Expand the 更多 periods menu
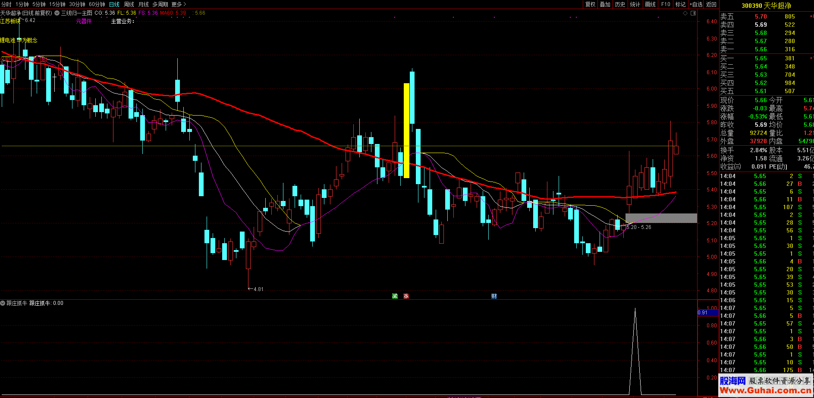 point(179,4)
